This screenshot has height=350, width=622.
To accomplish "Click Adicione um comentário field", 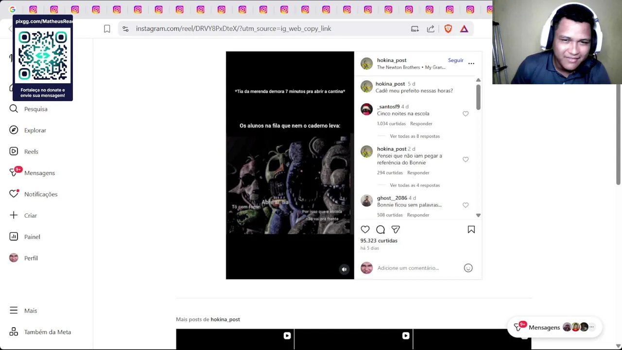I will tap(408, 268).
